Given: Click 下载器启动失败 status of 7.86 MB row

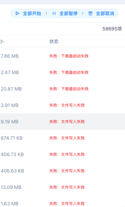Looking at the screenshot, I should click(x=75, y=56).
